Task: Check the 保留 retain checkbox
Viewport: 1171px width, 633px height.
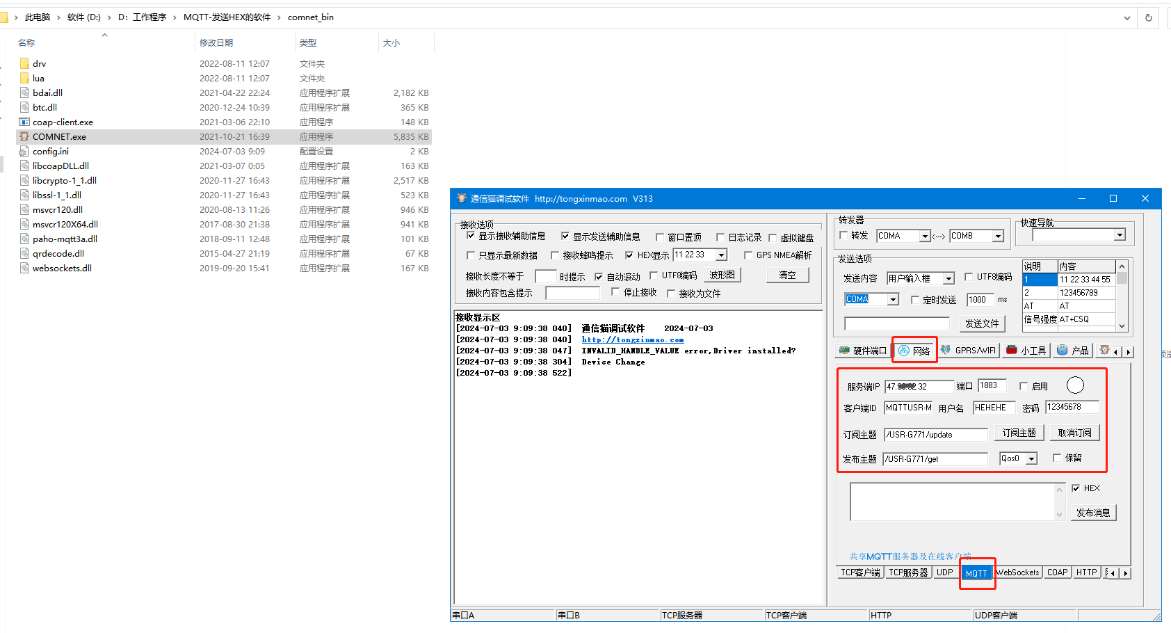Action: point(1057,458)
